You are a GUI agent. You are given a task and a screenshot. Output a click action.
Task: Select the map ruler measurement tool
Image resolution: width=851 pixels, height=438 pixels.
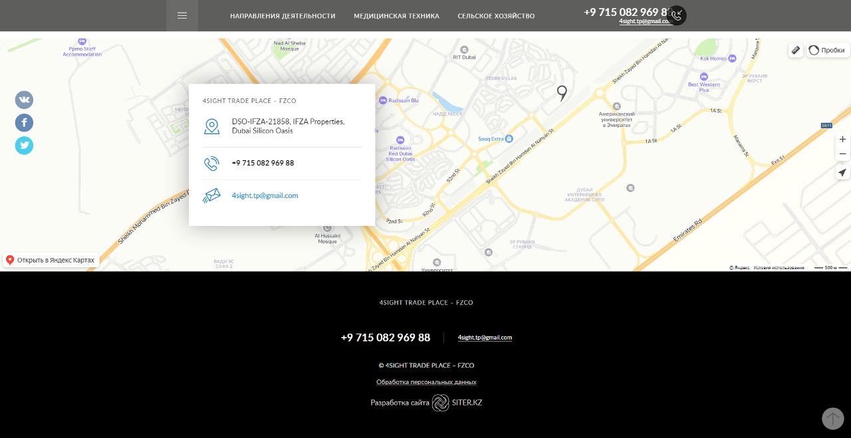tap(796, 51)
